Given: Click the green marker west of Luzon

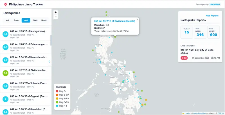Looking at the screenshot, I should pos(93,50).
